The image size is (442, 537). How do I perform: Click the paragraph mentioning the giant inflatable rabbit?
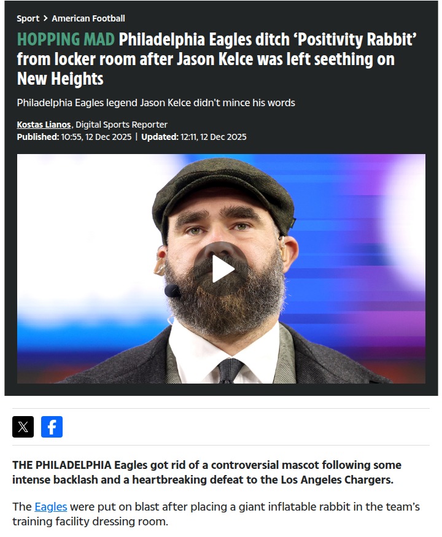[x=216, y=514]
